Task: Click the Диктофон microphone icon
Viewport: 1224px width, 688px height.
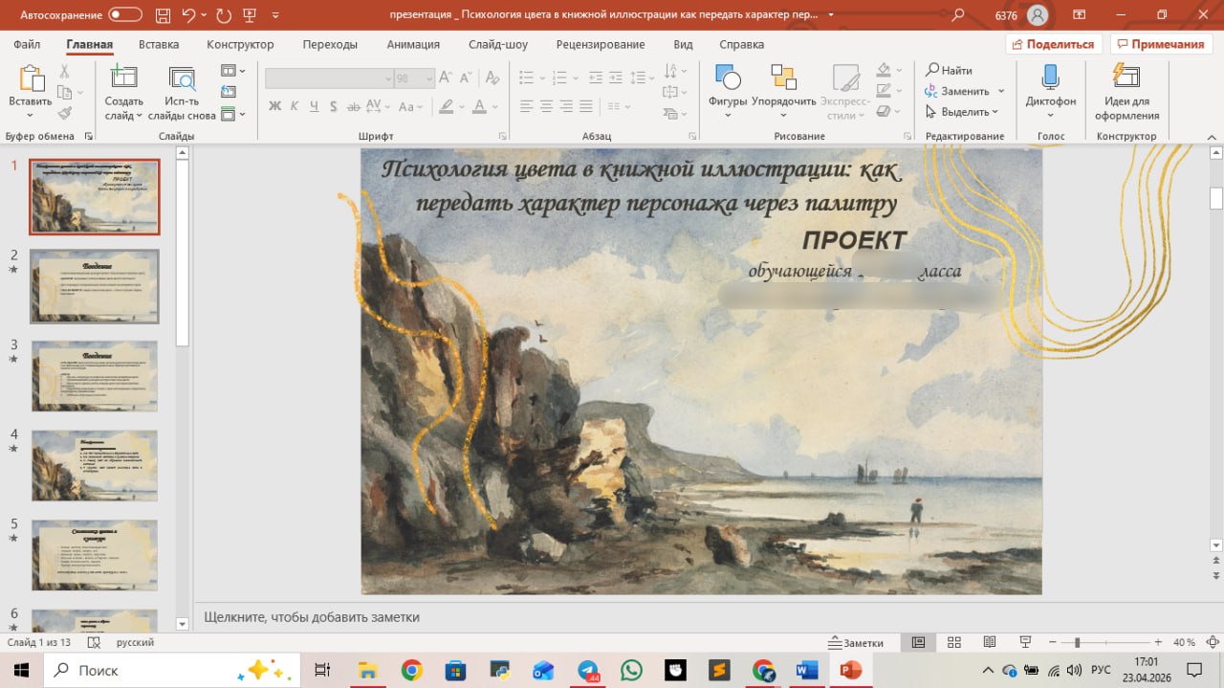Action: [1050, 77]
